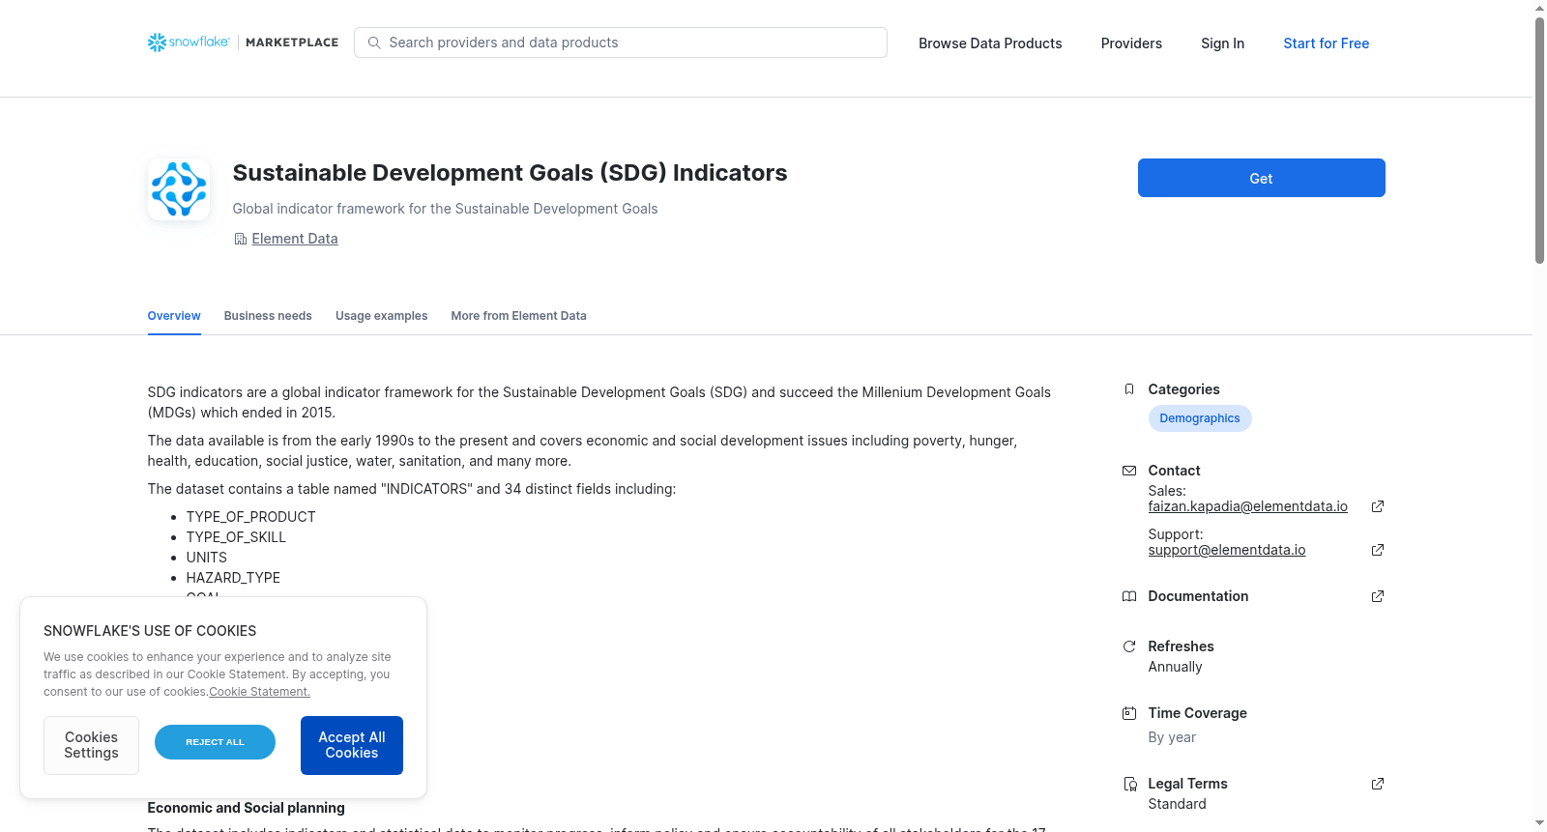This screenshot has height=832, width=1547.
Task: Click Accept All Cookies button
Action: (352, 745)
